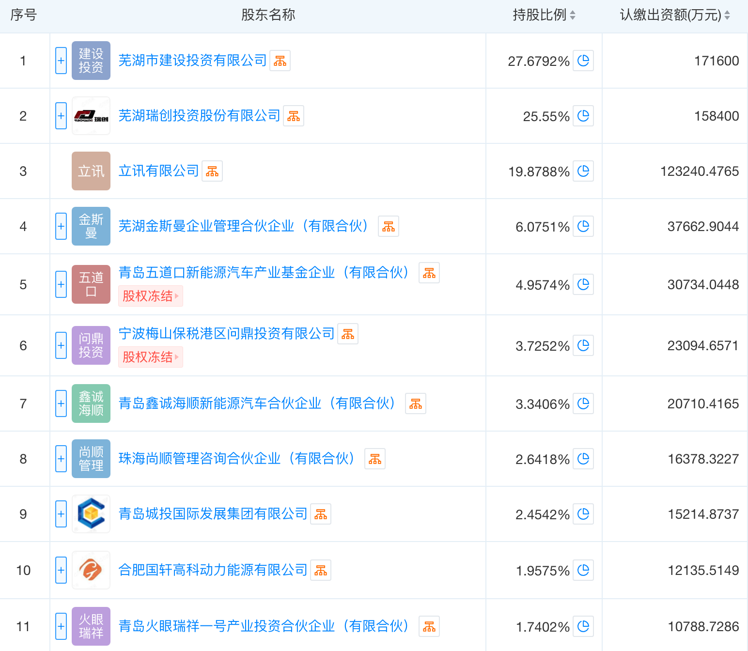Open equity structure icon for 青岛火眼瑞祥一号产业投资合伙企业

coord(429,626)
